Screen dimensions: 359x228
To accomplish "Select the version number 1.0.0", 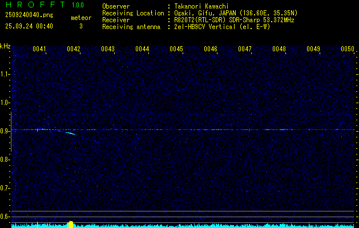I will pos(78,5).
